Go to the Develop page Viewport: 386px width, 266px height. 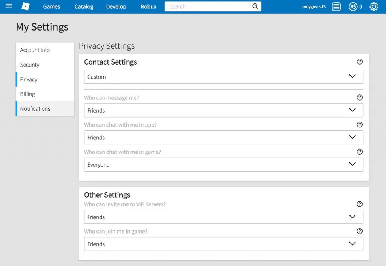click(x=116, y=7)
